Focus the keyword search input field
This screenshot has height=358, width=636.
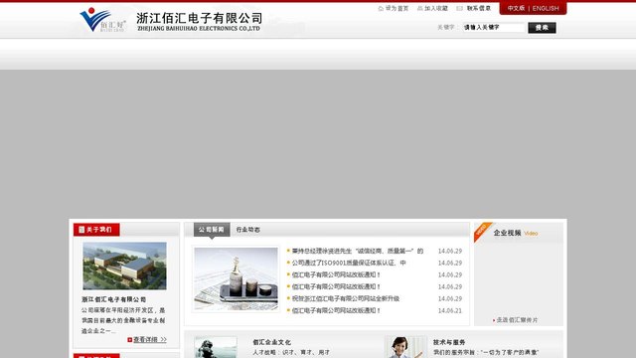click(x=494, y=28)
